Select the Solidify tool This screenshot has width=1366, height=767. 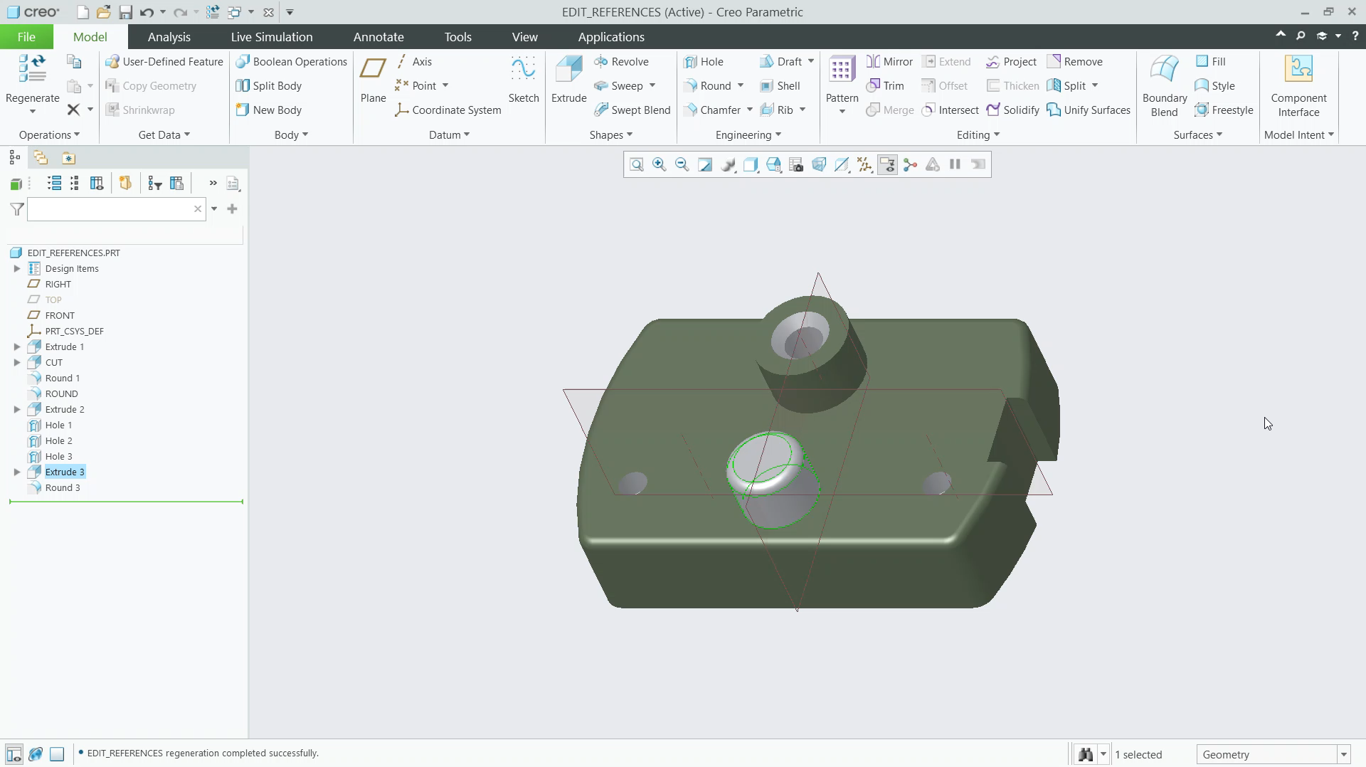(x=1012, y=110)
